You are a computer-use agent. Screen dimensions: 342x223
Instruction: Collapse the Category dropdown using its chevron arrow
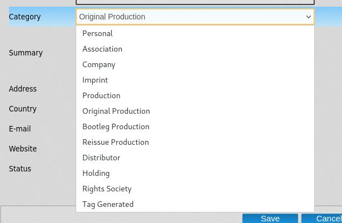[308, 17]
